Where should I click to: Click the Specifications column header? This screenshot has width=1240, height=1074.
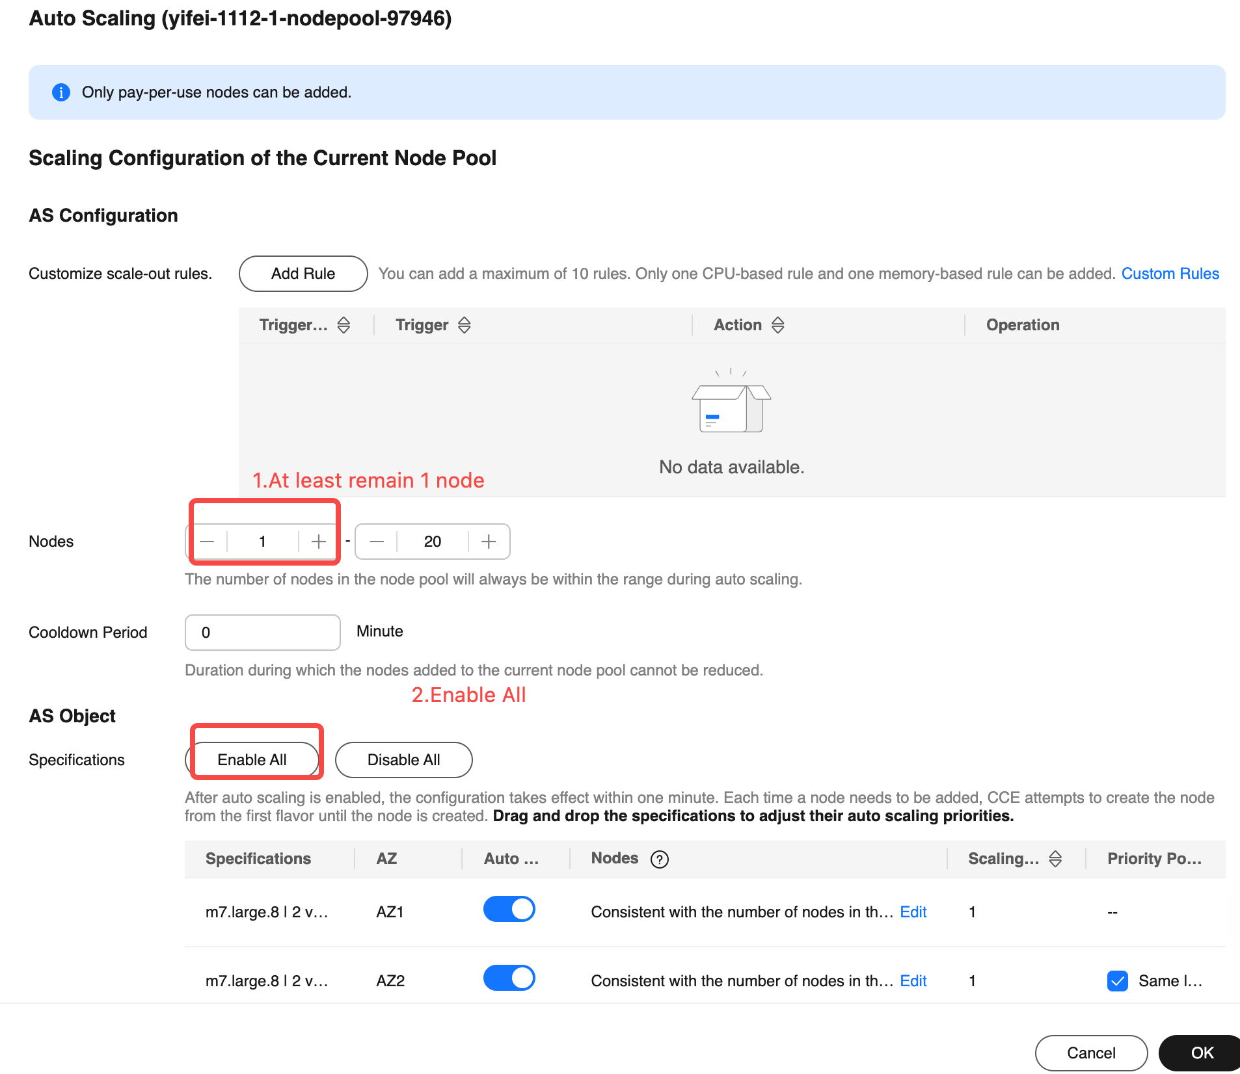258,859
